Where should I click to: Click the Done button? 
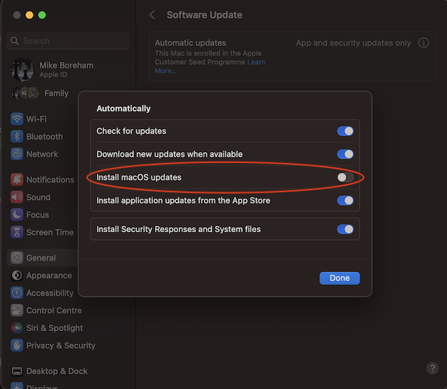(x=339, y=278)
